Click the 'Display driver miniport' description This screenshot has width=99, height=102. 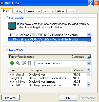pos(42,82)
